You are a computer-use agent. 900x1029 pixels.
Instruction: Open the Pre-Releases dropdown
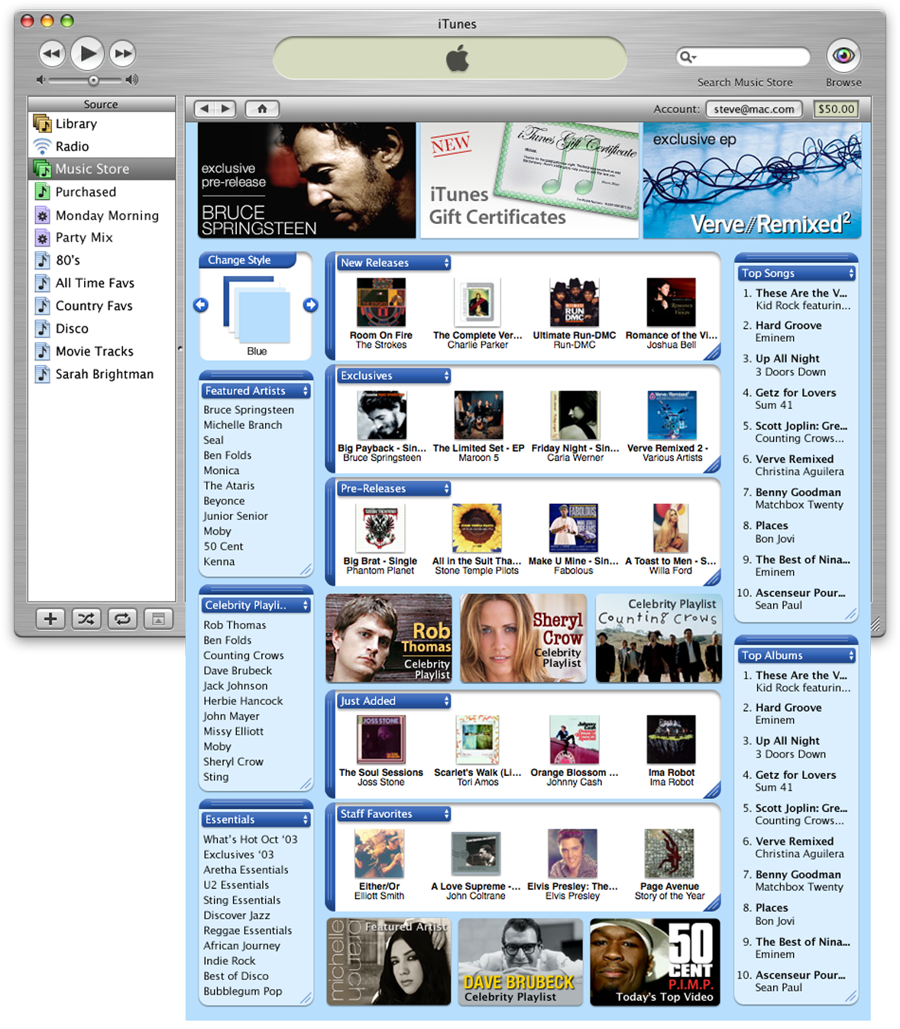click(x=394, y=489)
